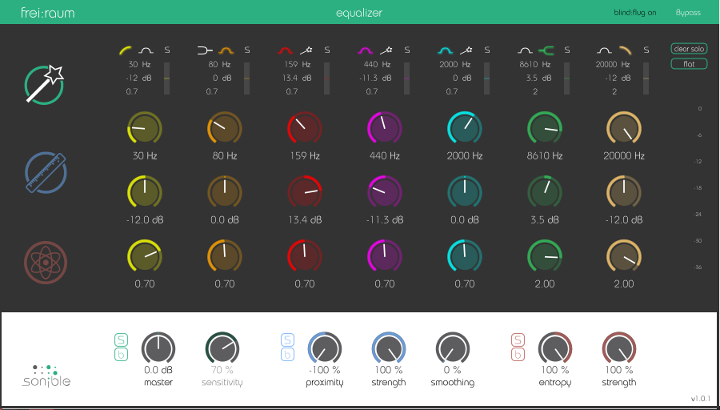This screenshot has width=720, height=410.
Task: Click the green 3.5 dB gain knob
Action: tap(545, 193)
